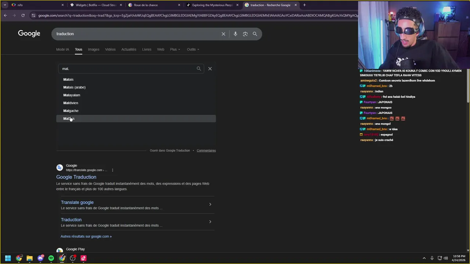This screenshot has height=264, width=470.
Task: Click the language search magnifier icon
Action: click(199, 69)
